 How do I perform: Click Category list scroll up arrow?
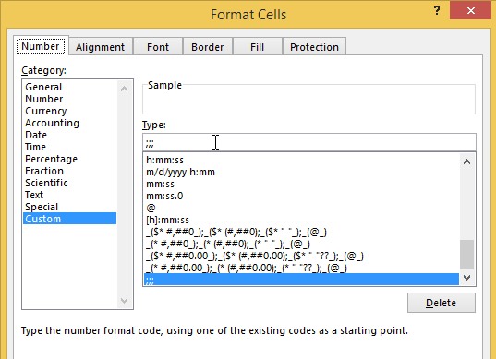[125, 89]
